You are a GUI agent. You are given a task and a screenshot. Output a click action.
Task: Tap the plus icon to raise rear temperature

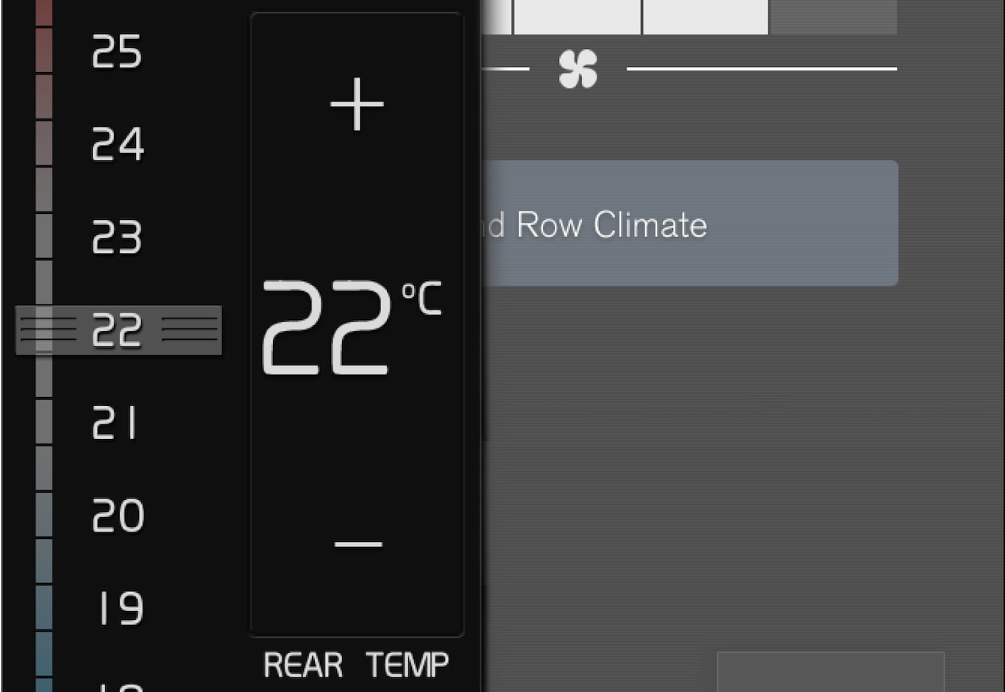coord(357,104)
